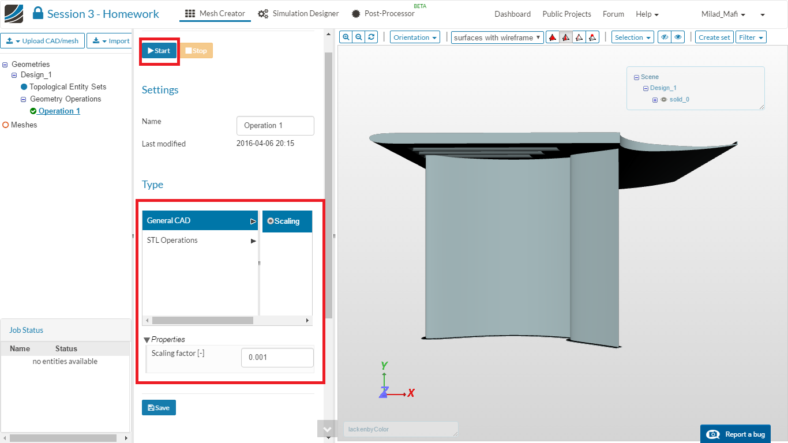Zoom in on the 3D viewer
This screenshot has height=443, width=788.
coord(346,37)
